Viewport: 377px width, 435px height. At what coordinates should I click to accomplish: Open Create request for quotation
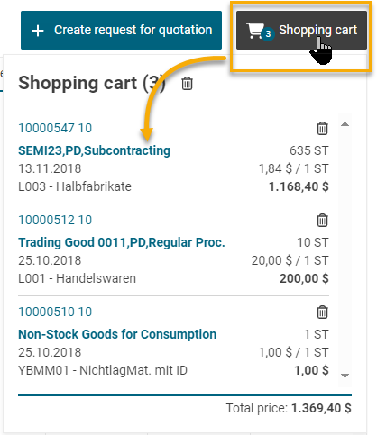pos(121,30)
